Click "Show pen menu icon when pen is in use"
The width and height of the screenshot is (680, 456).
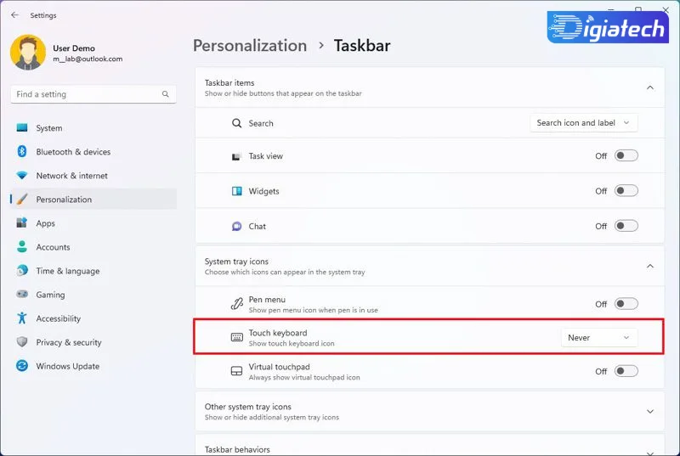[313, 310]
